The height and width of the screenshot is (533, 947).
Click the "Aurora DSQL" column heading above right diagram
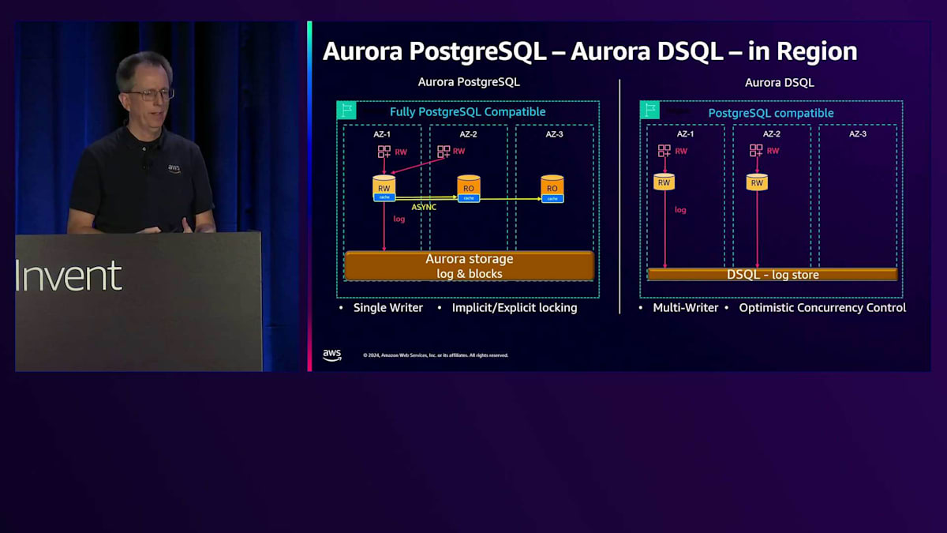(780, 82)
